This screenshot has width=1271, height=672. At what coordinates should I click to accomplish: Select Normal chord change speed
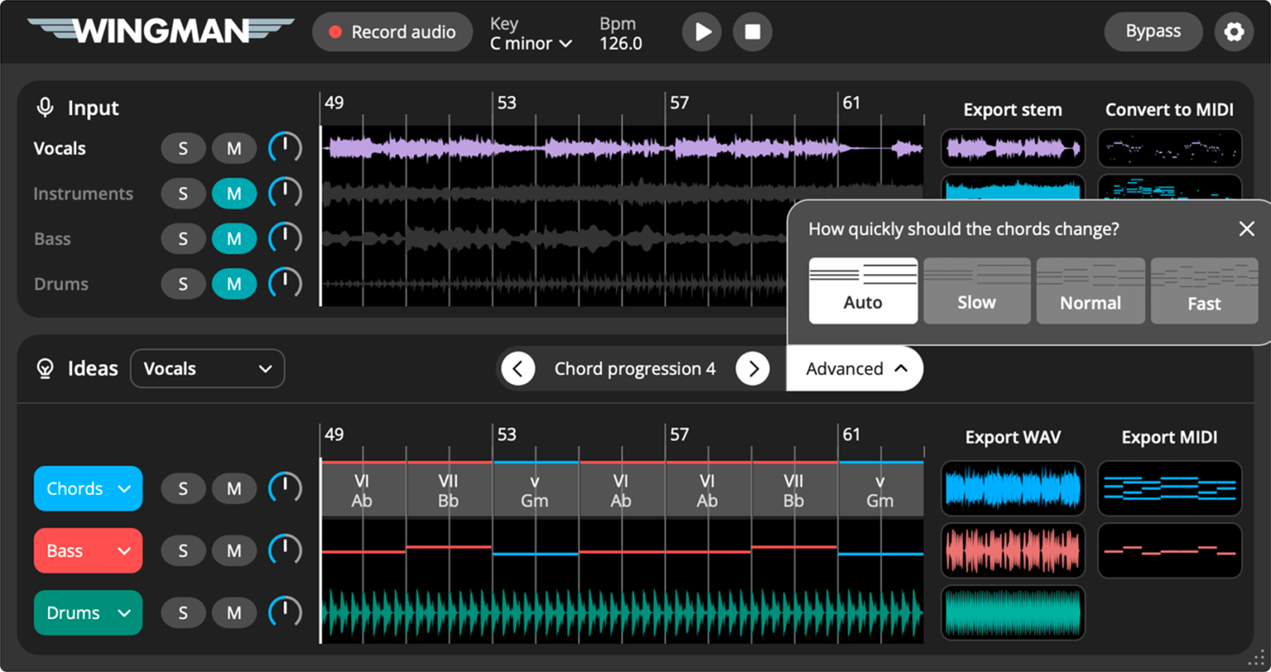(1091, 290)
